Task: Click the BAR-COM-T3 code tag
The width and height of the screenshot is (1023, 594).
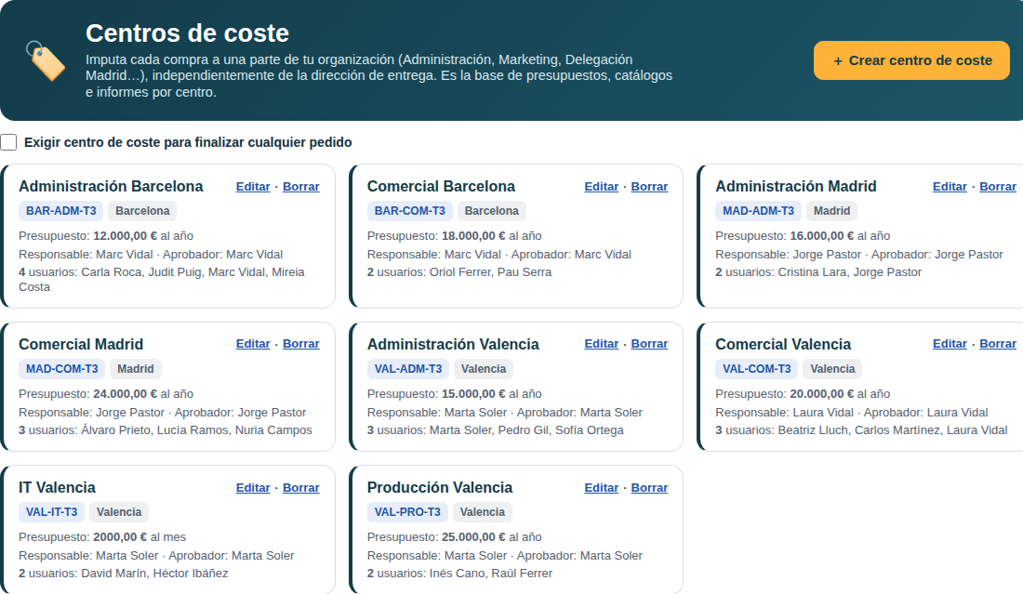Action: pos(410,211)
